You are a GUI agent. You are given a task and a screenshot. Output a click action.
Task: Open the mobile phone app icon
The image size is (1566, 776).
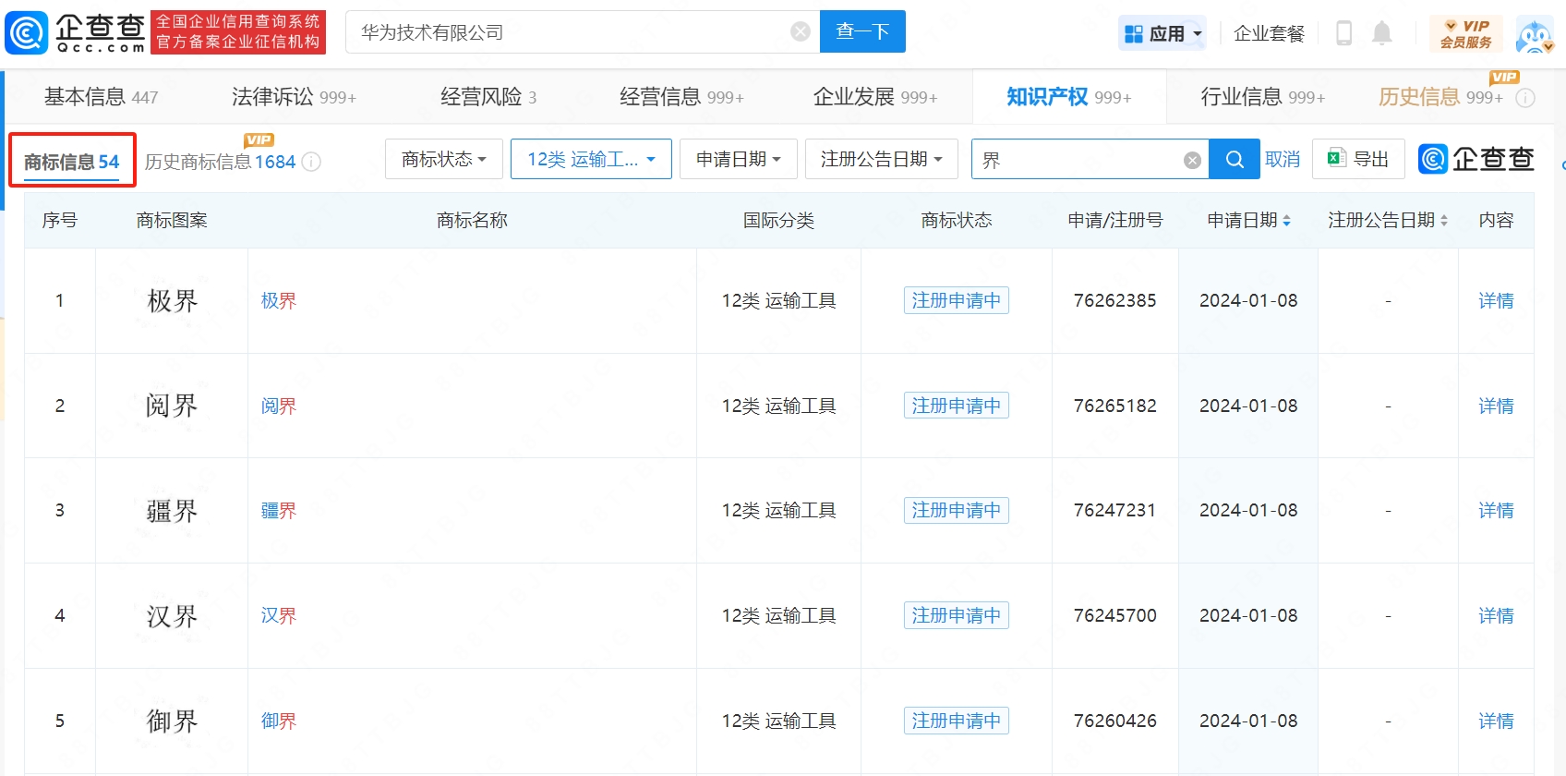pos(1344,34)
